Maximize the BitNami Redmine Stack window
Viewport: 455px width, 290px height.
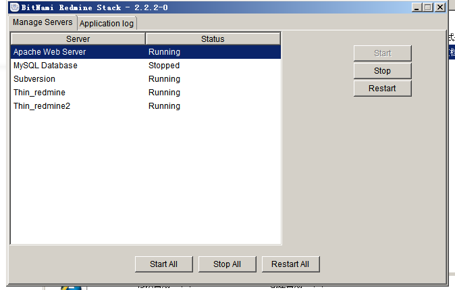(428, 7)
